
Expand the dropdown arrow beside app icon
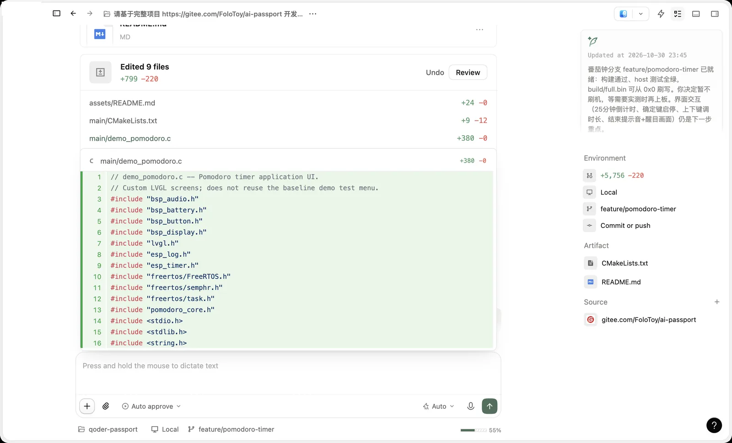[640, 14]
